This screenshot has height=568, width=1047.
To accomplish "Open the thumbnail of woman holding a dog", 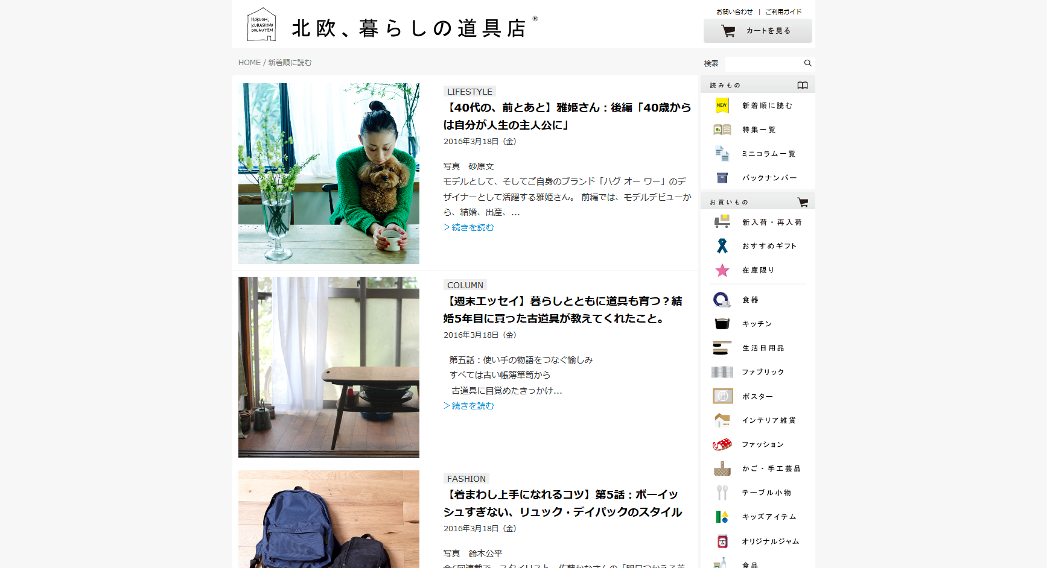I will tap(329, 174).
